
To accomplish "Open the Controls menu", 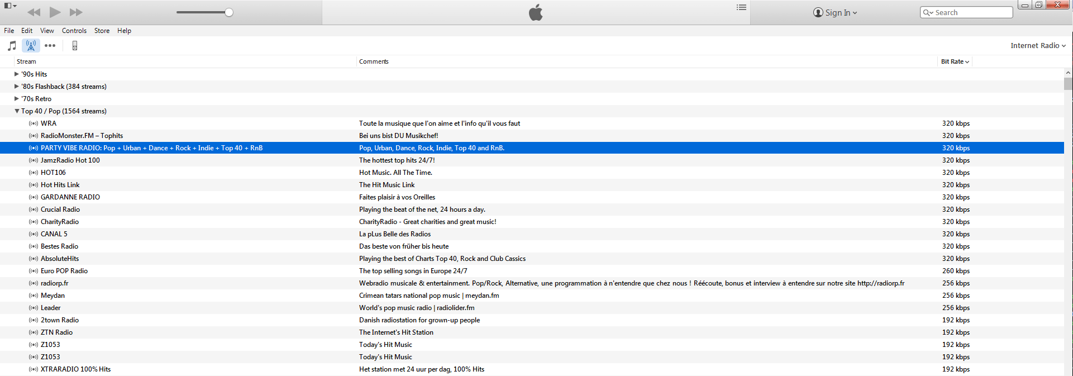I will pos(74,31).
